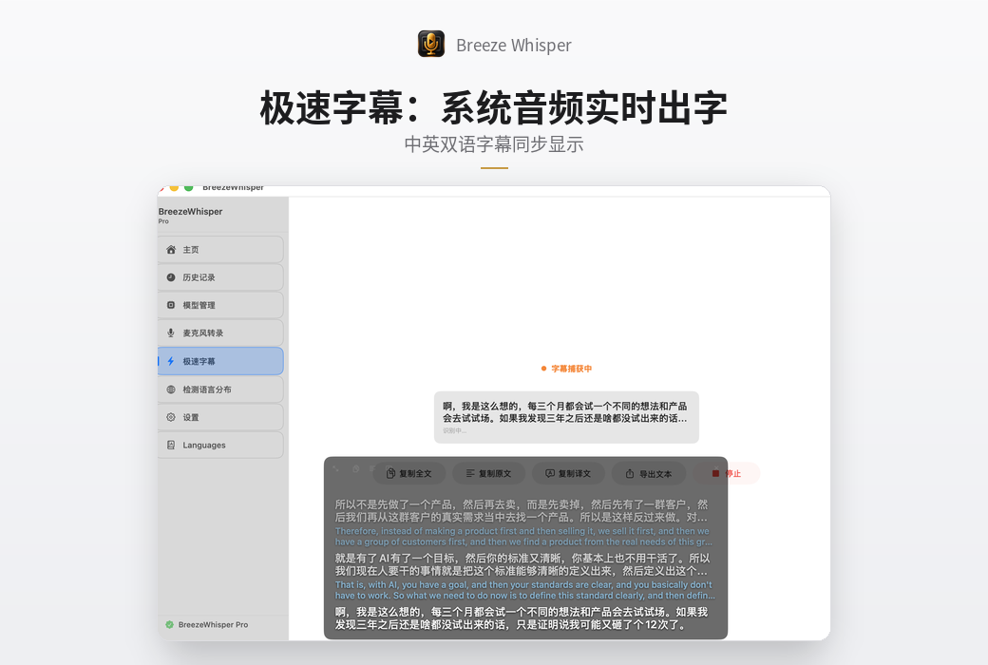
Task: Click final subtitle ending 又砸了个12次了
Action: tap(522, 618)
